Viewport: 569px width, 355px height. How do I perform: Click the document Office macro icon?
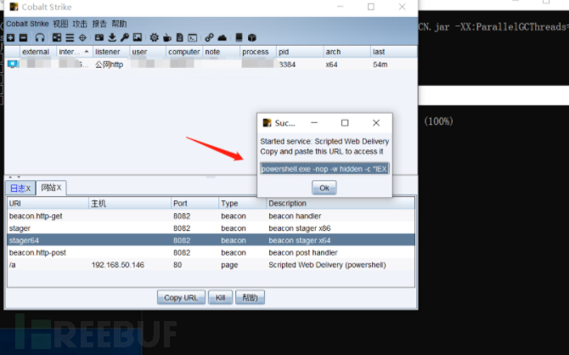(x=180, y=37)
